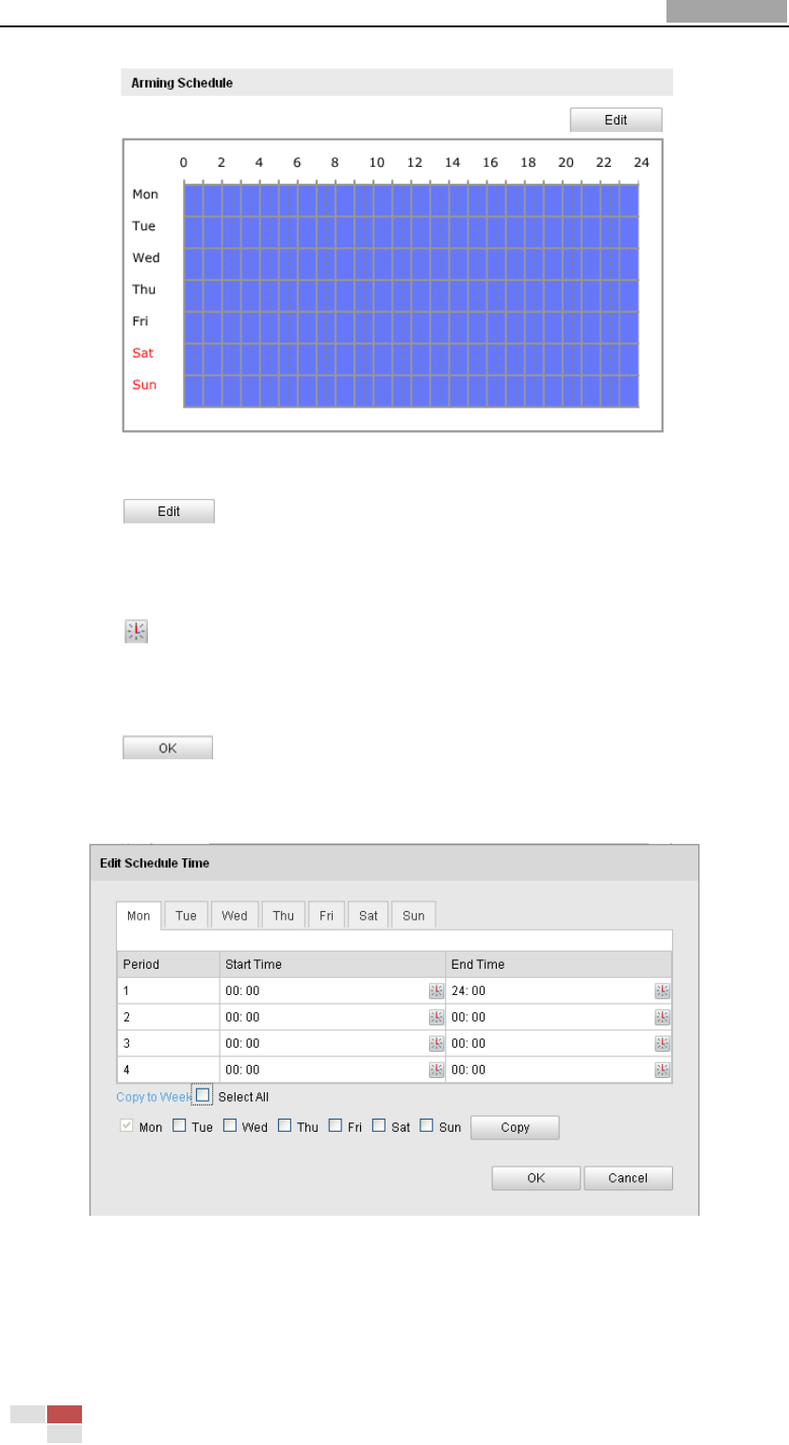Click the Copy to Week link
This screenshot has width=789, height=1445.
point(154,1097)
